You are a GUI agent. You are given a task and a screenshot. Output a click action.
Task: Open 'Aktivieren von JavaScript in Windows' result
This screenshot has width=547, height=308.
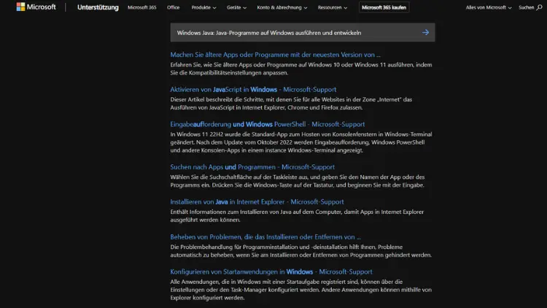[x=253, y=89]
